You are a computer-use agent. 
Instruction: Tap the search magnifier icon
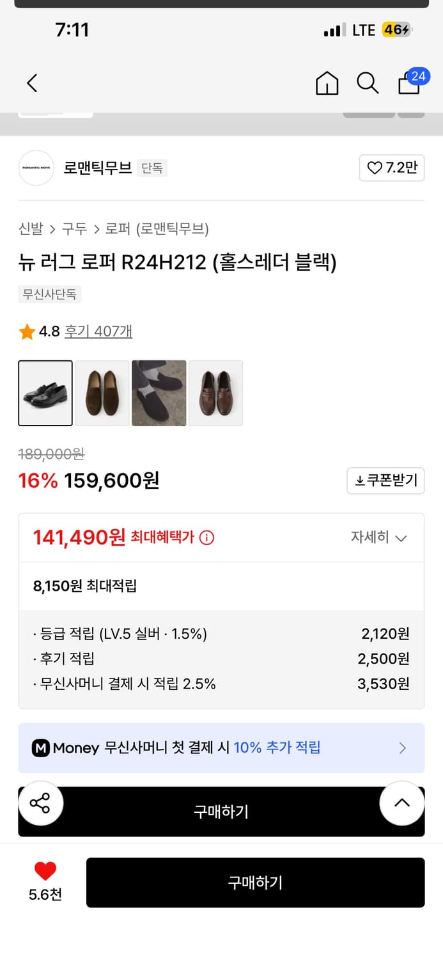[x=368, y=83]
